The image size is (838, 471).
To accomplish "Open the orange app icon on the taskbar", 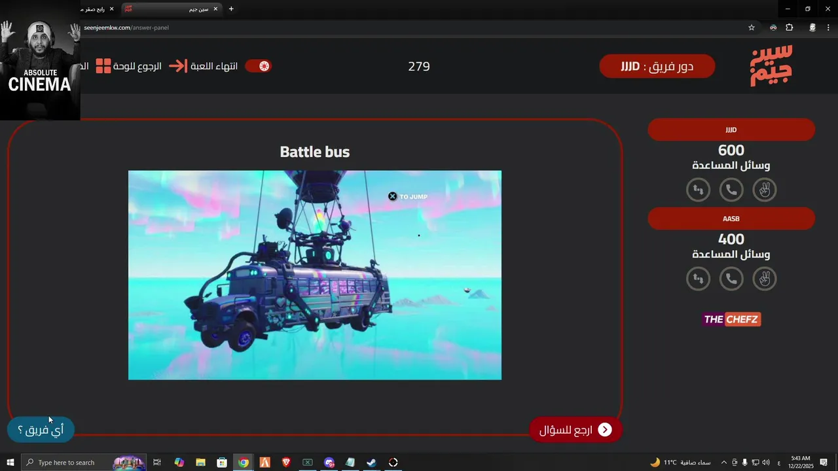I will 264,462.
